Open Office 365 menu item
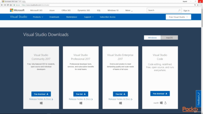 pyautogui.click(x=66, y=10)
